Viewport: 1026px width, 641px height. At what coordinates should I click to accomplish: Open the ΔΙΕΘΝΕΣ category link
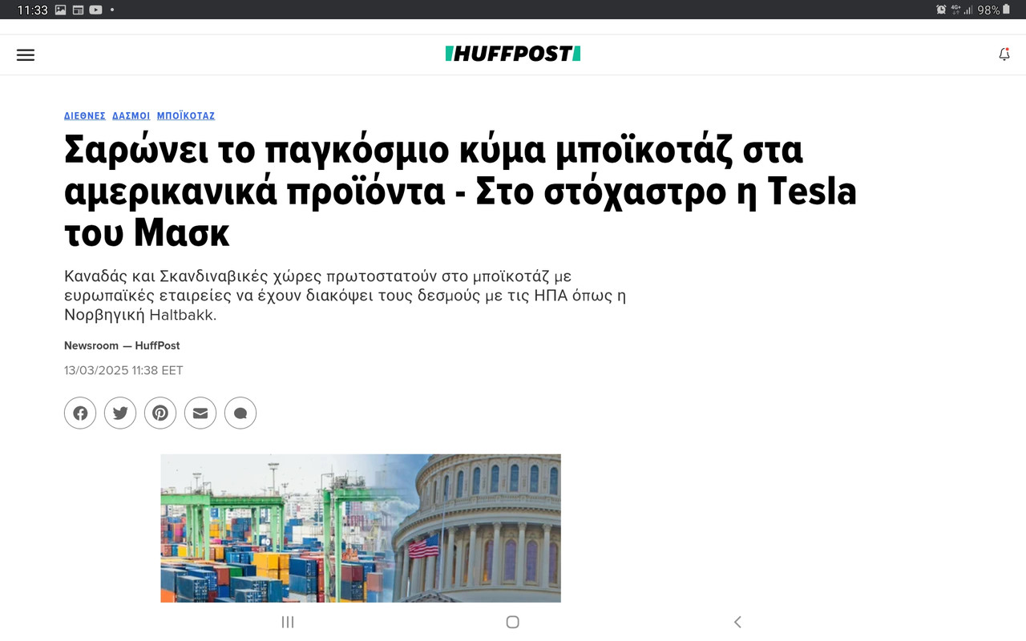pos(84,115)
